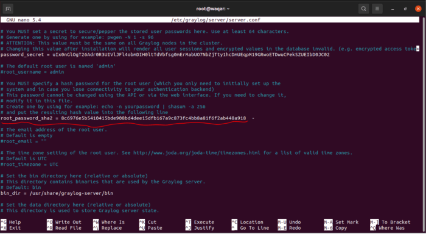The image size is (426, 234).
Task: Click the ATTENTION comment line
Action: 111,43
